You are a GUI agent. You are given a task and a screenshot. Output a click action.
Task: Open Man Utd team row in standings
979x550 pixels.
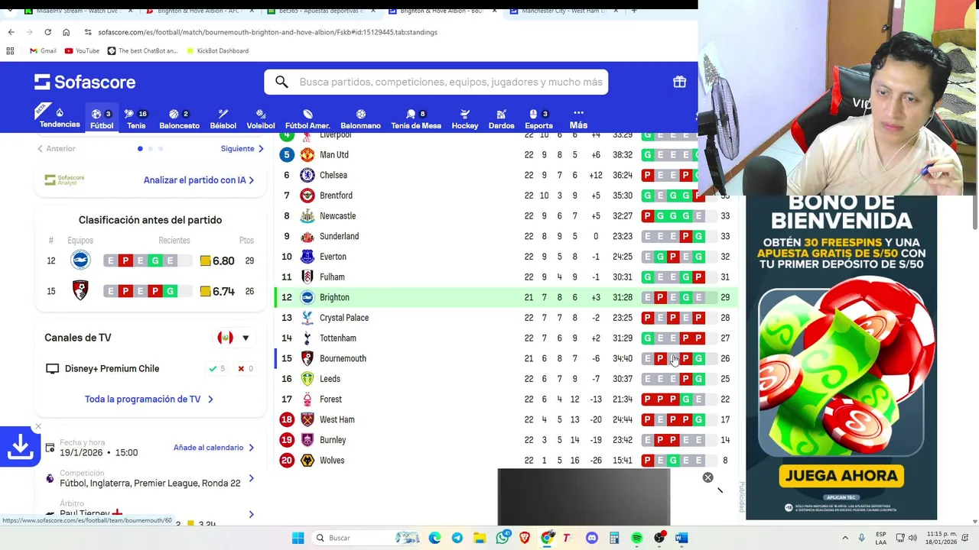click(x=505, y=154)
